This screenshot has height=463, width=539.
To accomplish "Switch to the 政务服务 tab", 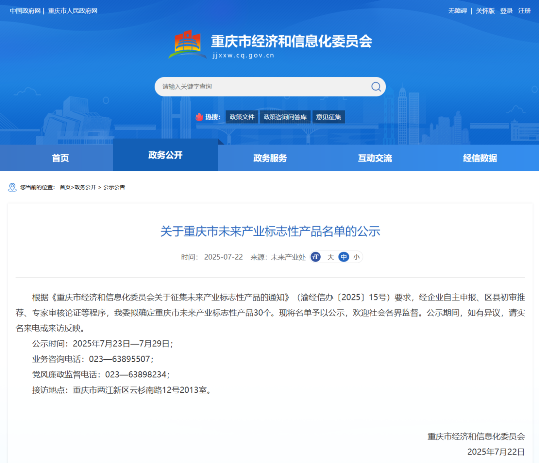I will pos(270,158).
